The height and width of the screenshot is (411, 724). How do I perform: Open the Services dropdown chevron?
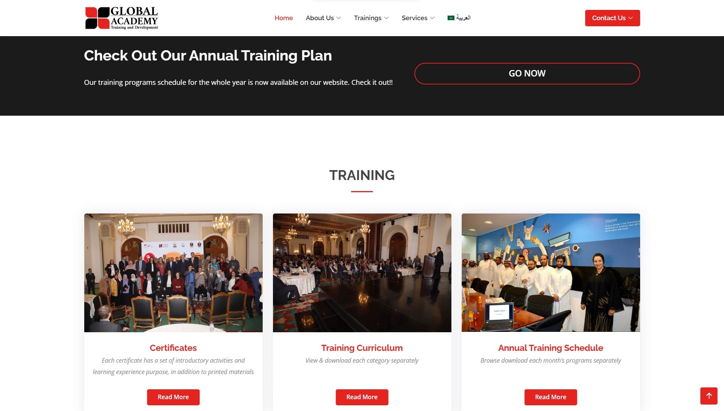click(x=432, y=18)
